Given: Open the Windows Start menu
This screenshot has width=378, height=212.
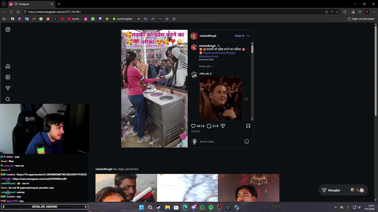Looking at the screenshot, I should [141, 207].
